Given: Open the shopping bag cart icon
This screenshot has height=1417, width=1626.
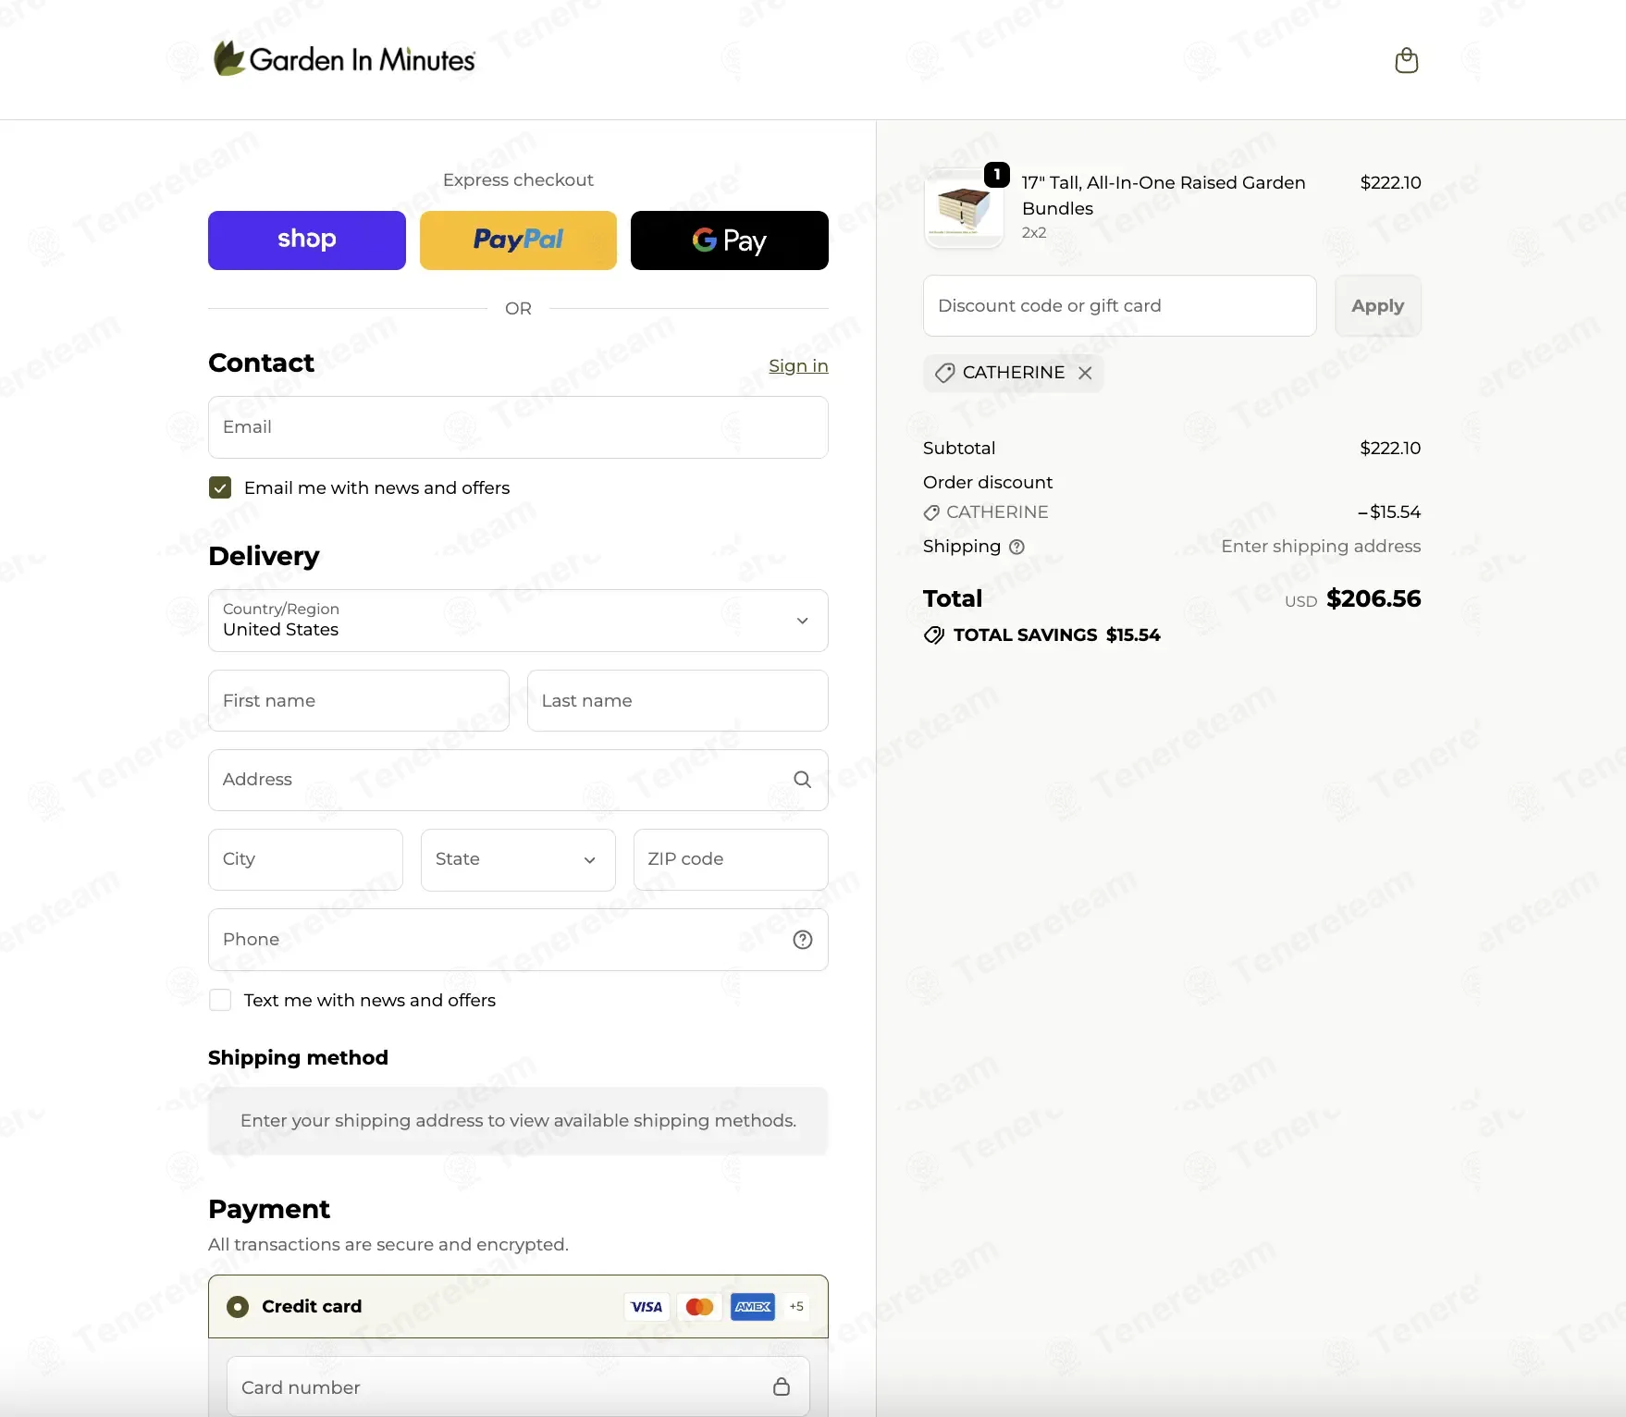Looking at the screenshot, I should [1406, 60].
